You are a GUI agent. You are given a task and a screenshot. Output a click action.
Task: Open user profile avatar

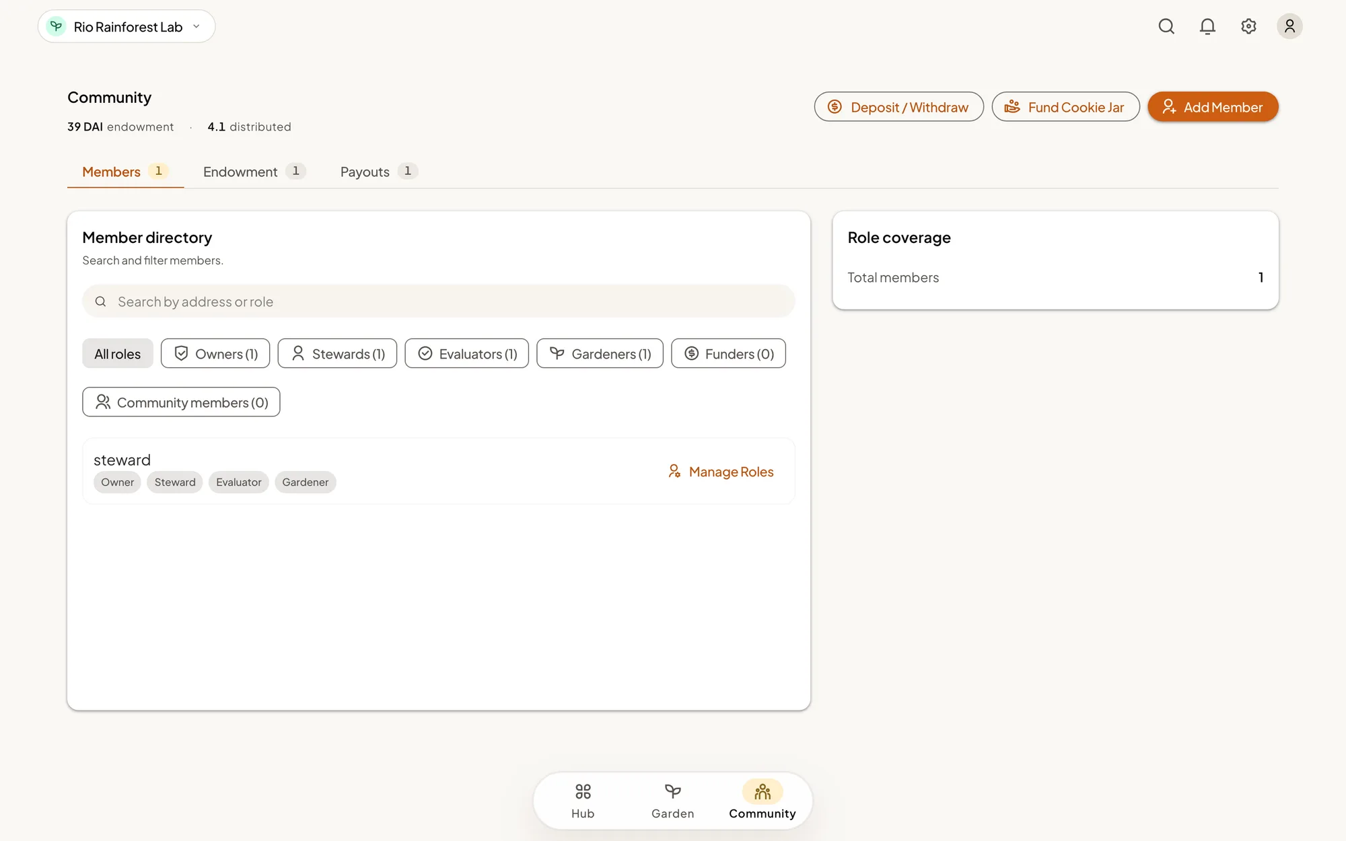pyautogui.click(x=1289, y=26)
